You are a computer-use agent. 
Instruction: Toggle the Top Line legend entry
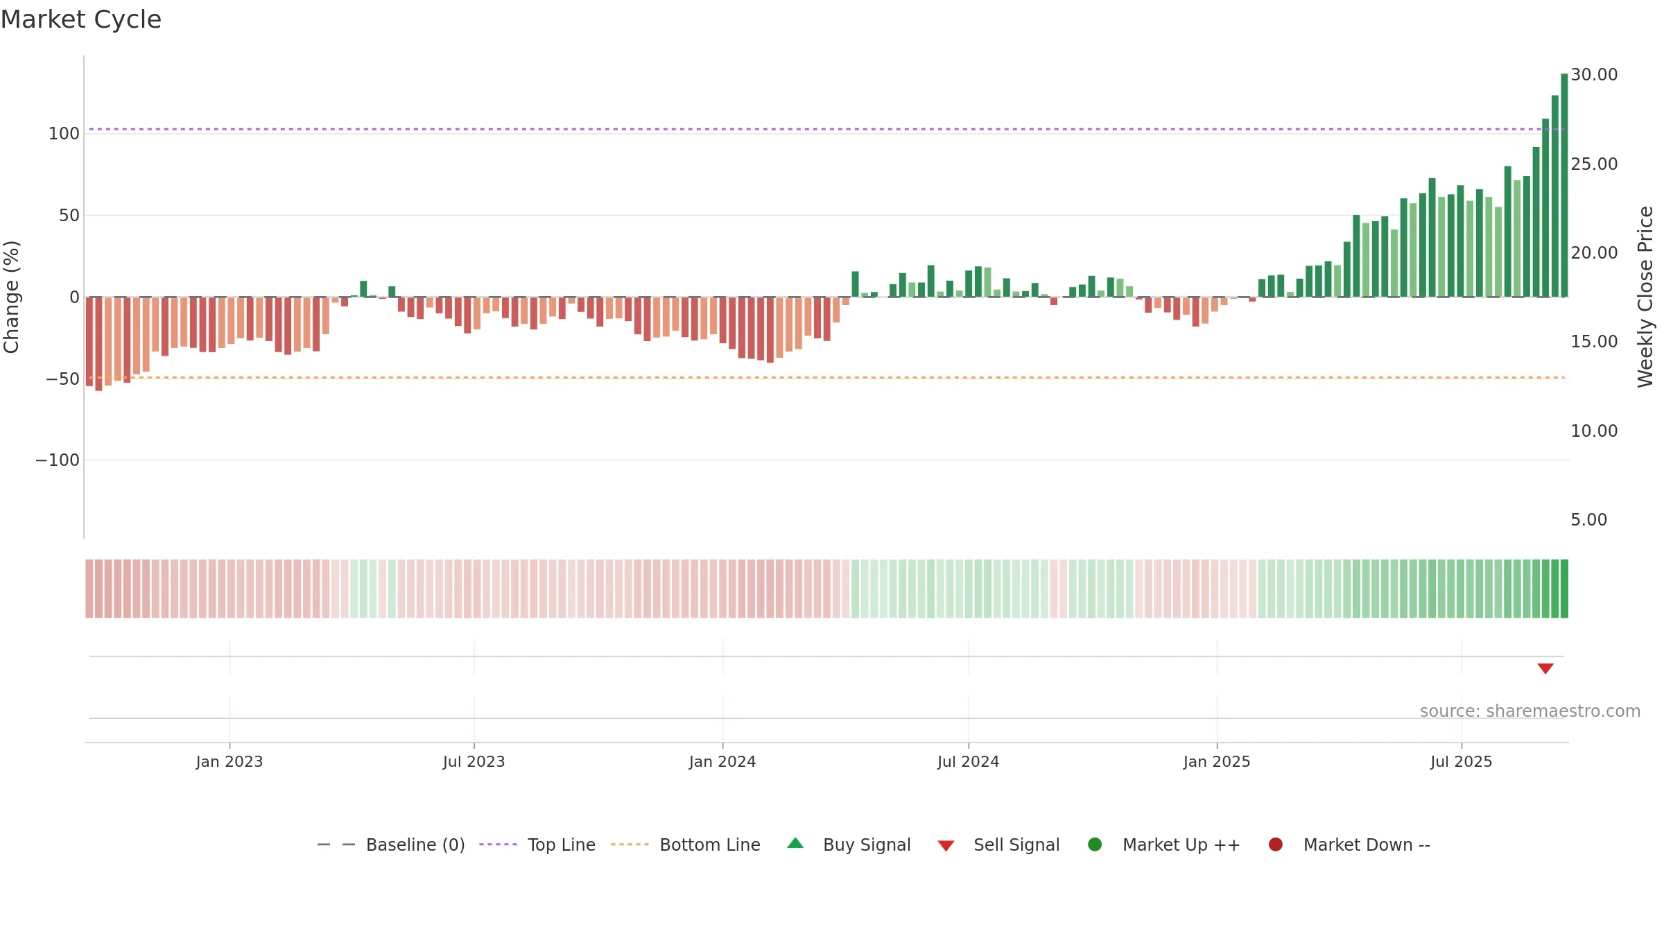[537, 844]
